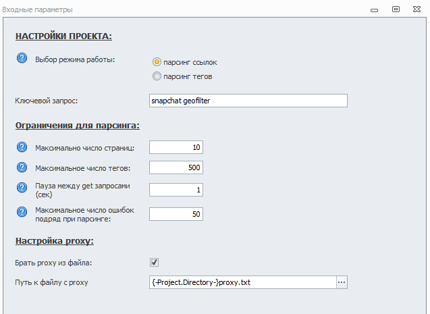Click the max tags field showing 500
430x314 pixels.
pyautogui.click(x=176, y=167)
